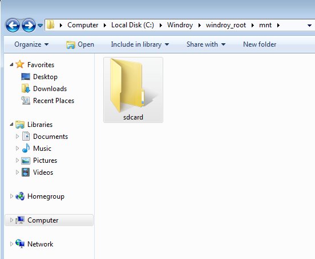Collapse the Favorites section
This screenshot has height=259, width=315.
[11, 64]
